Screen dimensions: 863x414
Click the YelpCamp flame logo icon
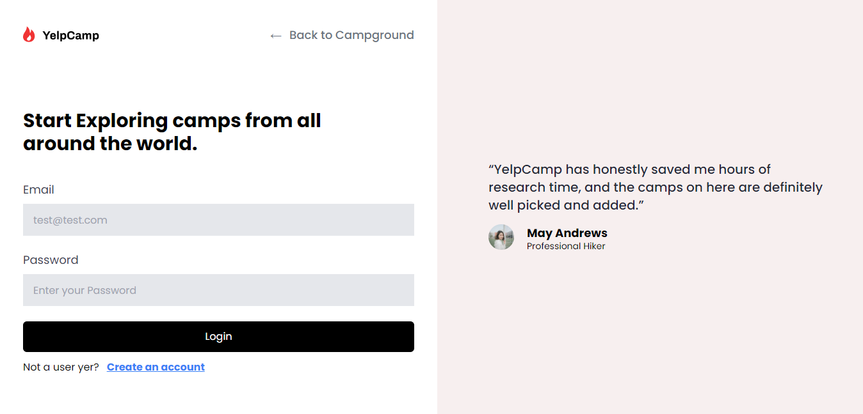pyautogui.click(x=29, y=34)
